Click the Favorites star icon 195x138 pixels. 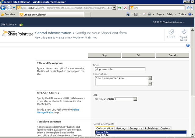[x=2, y=14]
